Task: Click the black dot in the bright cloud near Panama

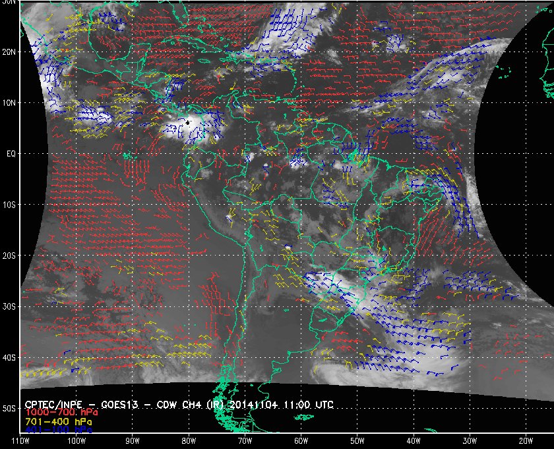Action: click(x=187, y=123)
